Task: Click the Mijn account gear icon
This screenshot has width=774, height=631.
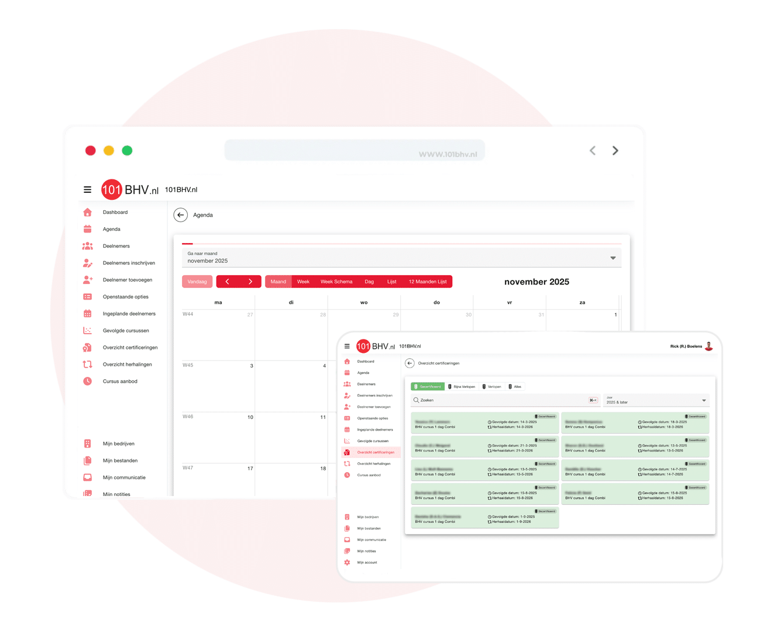Action: tap(347, 562)
